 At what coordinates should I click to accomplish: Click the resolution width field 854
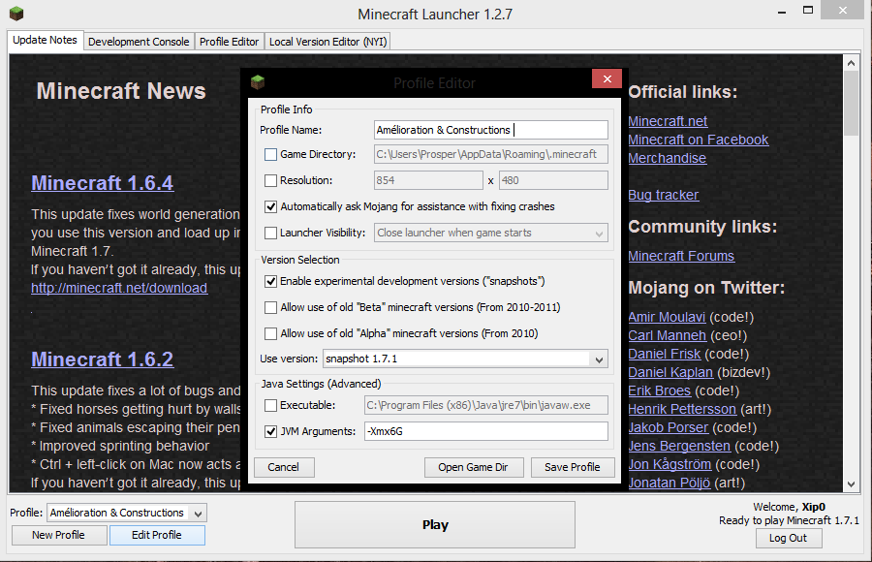pyautogui.click(x=429, y=180)
